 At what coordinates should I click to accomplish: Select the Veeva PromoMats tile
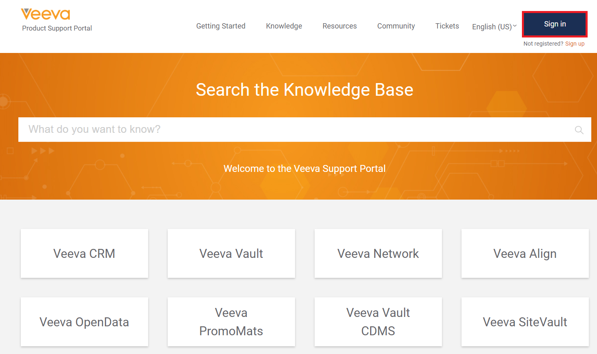tap(231, 322)
